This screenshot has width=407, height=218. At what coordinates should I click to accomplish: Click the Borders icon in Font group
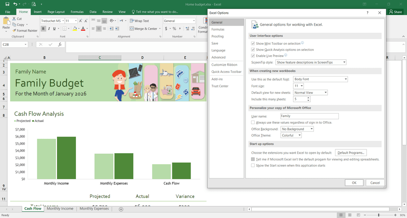[x=65, y=29]
